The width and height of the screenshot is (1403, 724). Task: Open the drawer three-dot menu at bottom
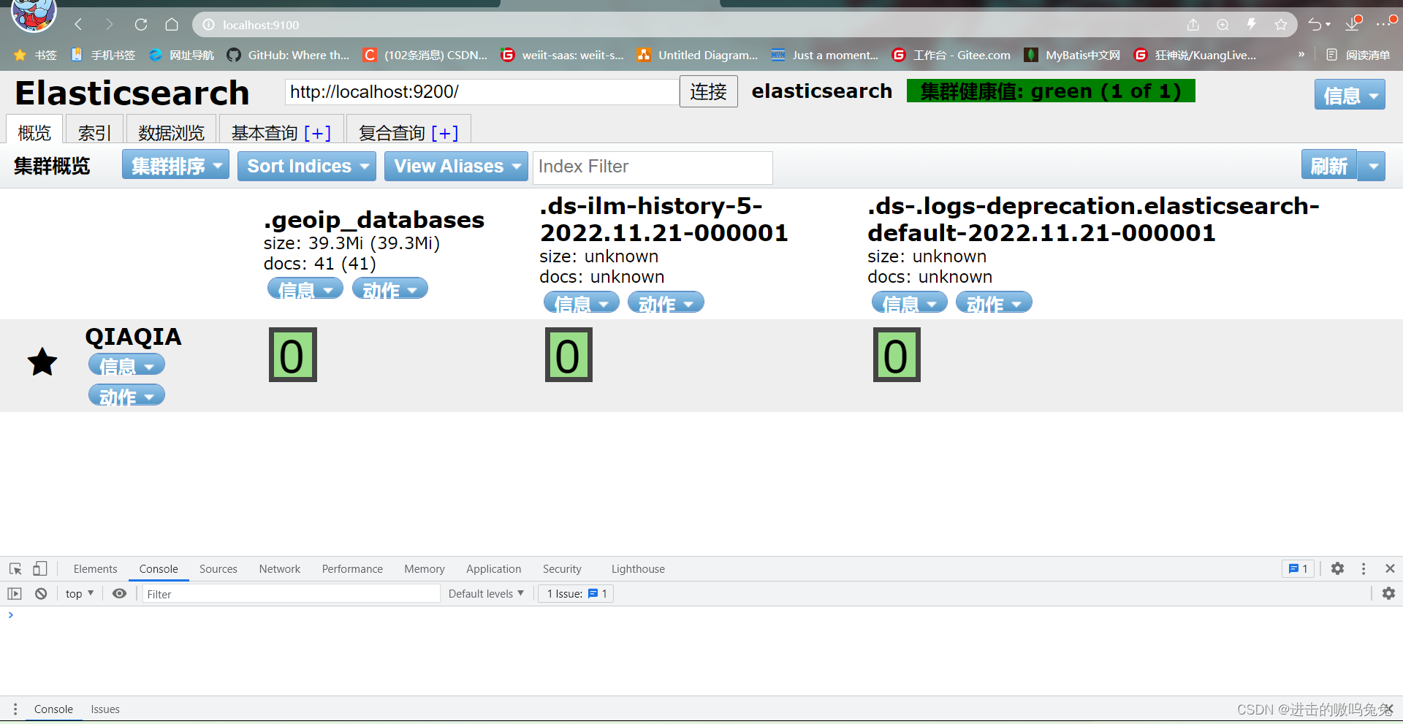click(x=15, y=709)
